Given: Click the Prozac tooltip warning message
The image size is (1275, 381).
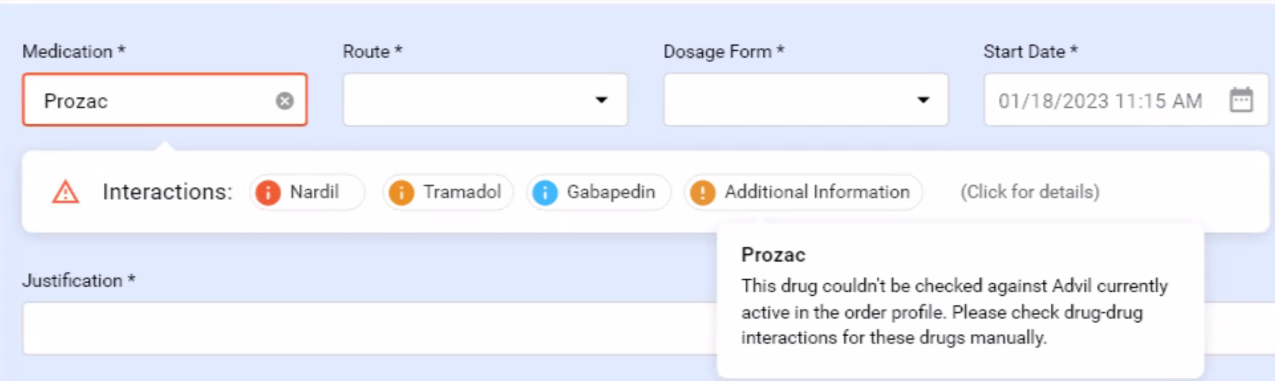Looking at the screenshot, I should (953, 312).
